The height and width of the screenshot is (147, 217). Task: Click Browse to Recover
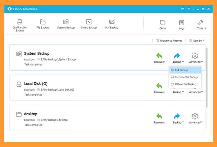coord(169,41)
